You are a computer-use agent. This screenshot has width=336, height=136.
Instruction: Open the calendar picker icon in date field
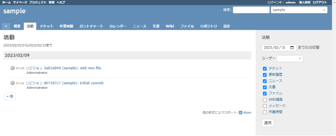pos(292,48)
